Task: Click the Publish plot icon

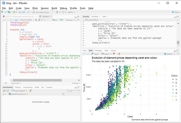Action: pyautogui.click(x=169, y=54)
